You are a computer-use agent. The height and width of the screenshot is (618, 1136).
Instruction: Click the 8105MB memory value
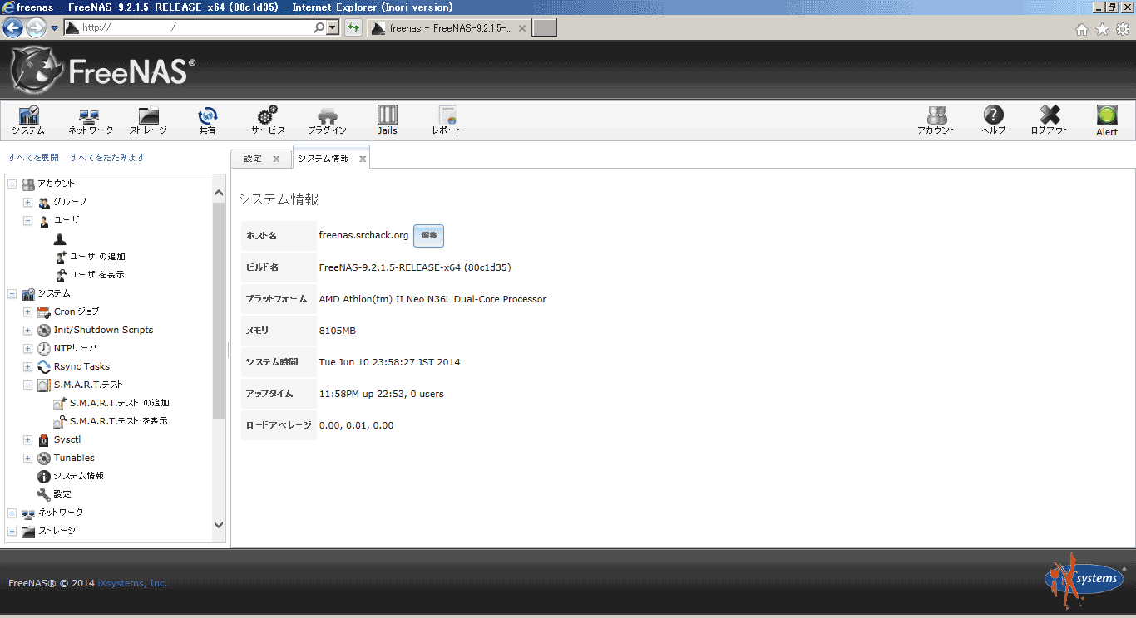(x=338, y=331)
